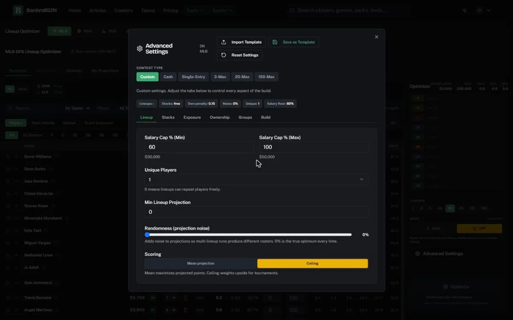Click the 'Noise: 0%' summary chip
The image size is (513, 320).
tap(230, 104)
